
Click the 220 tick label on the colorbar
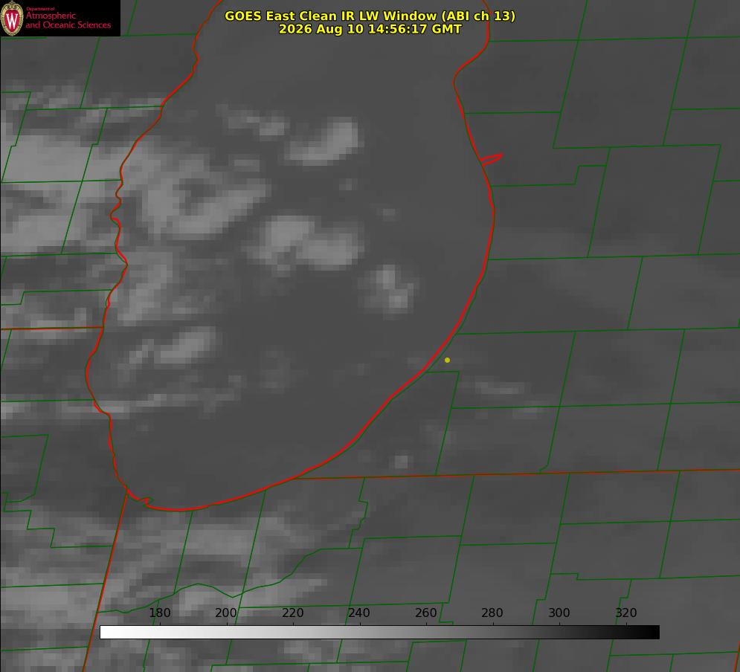tap(292, 613)
